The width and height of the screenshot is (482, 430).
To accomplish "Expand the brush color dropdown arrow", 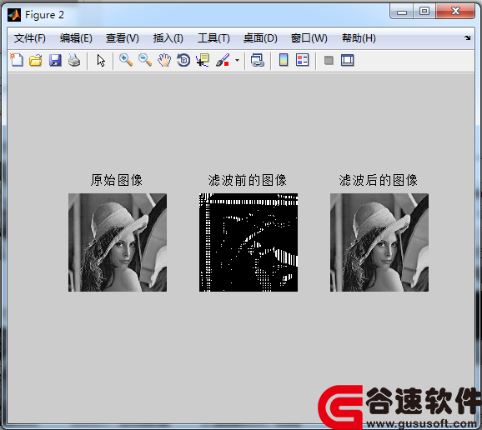I will point(237,60).
